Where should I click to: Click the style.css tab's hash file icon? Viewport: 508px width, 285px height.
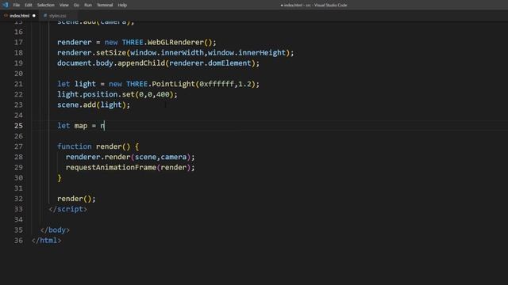tap(45, 16)
